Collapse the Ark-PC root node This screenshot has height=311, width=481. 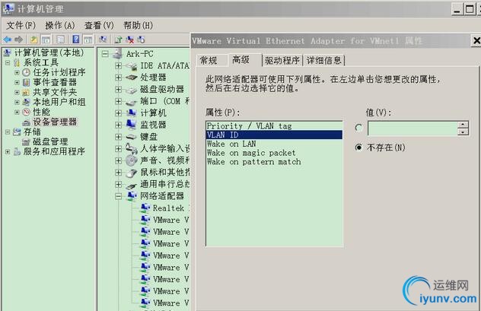point(105,54)
